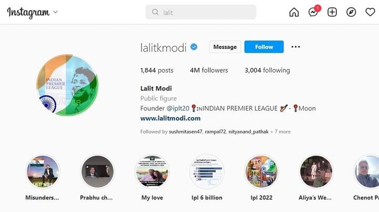Open activity feed heart icon
This screenshot has width=379, height=212.
tap(370, 12)
